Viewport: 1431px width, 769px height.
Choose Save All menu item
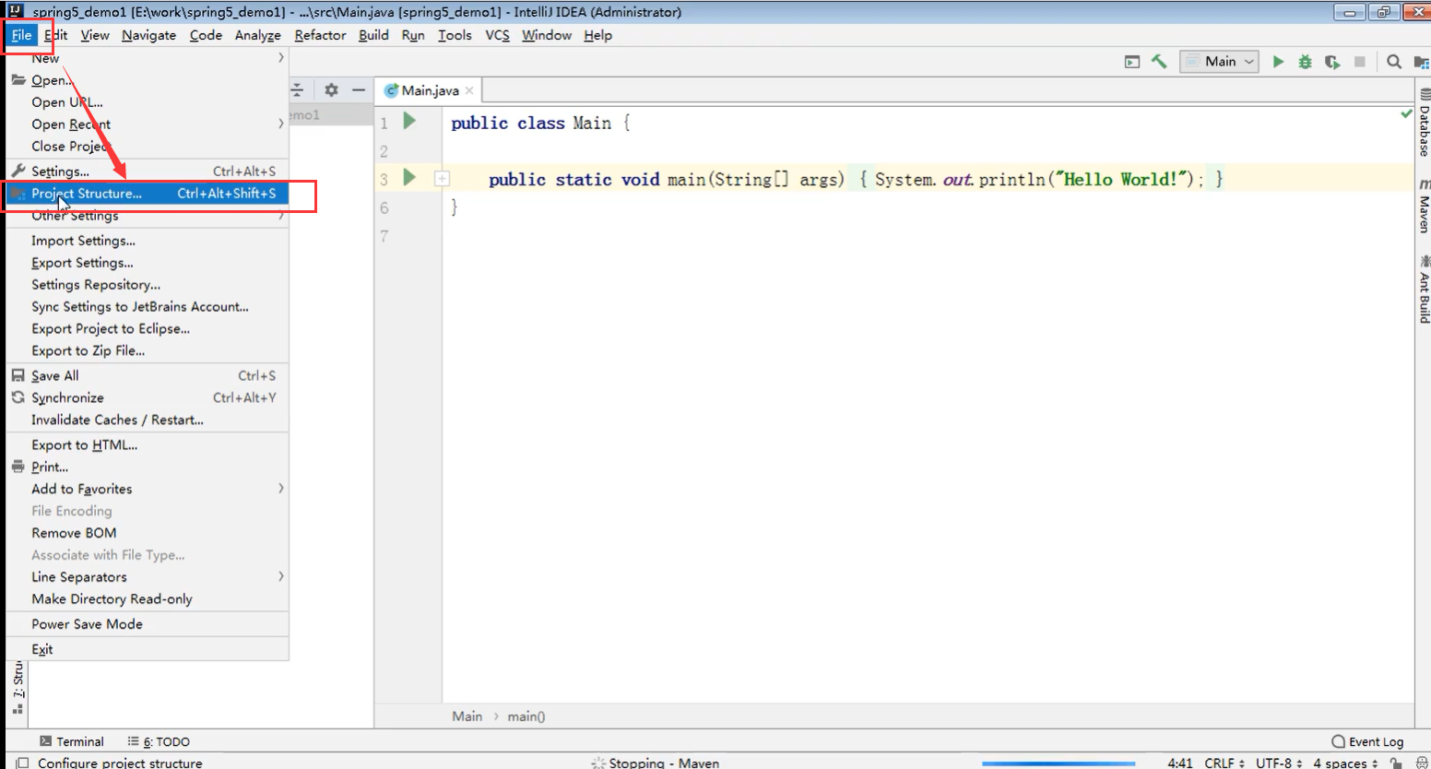point(148,375)
